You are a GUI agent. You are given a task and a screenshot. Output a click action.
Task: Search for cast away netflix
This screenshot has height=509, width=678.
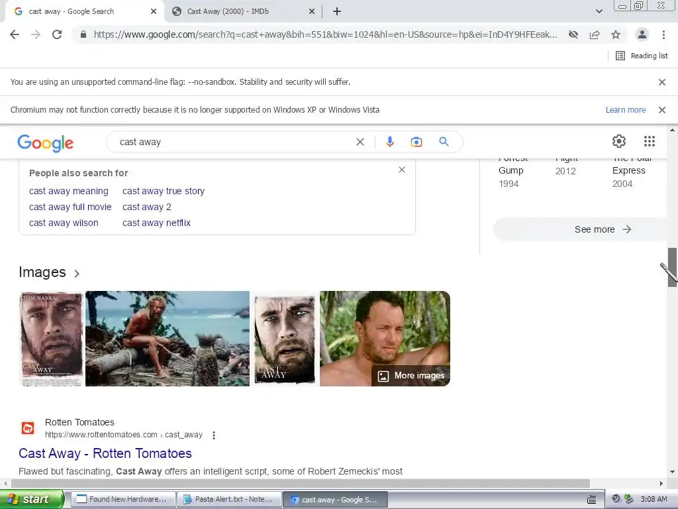(x=156, y=223)
